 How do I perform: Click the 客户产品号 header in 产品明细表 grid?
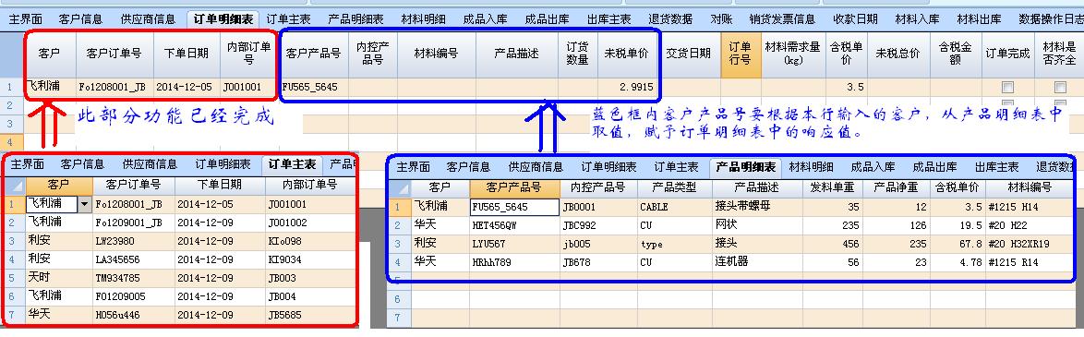pyautogui.click(x=514, y=187)
